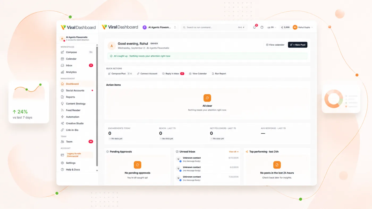Click the Action items heading
Screen dimensions: 372x209
pyautogui.click(x=113, y=85)
